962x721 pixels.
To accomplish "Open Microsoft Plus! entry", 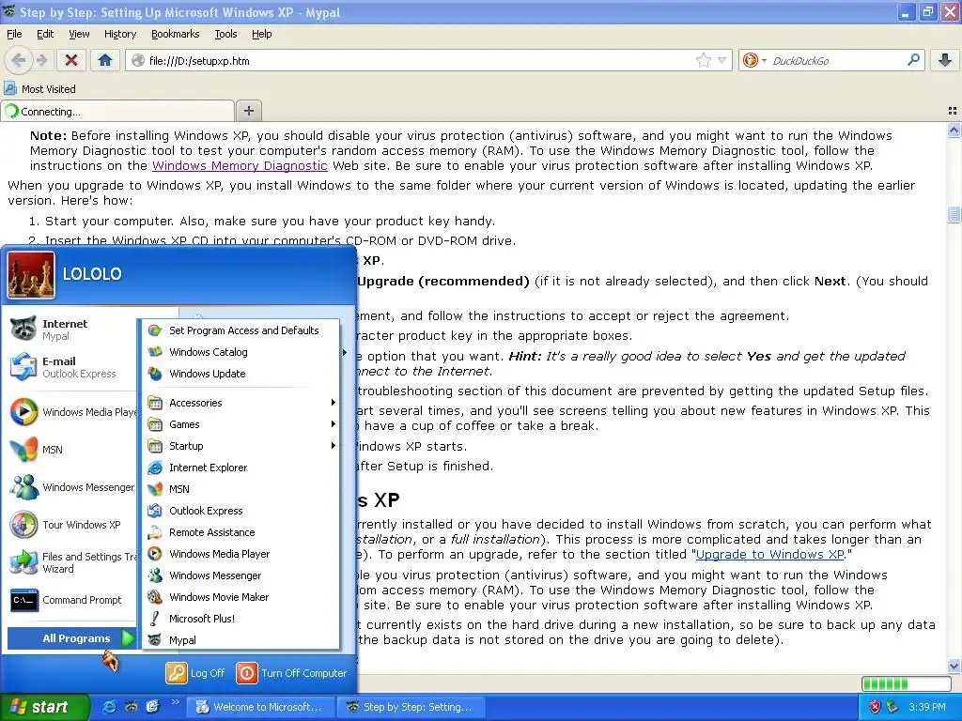I will point(241,619).
